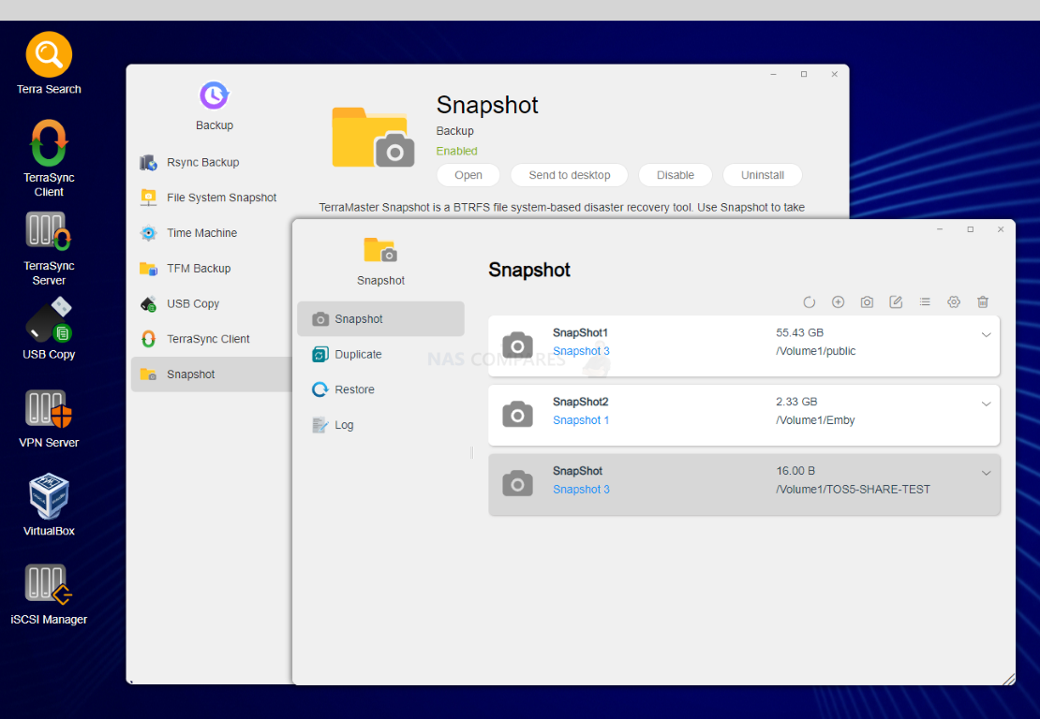Click camera icon of the TOS5-SHARE-TEST row
1040x719 pixels.
[x=517, y=483]
